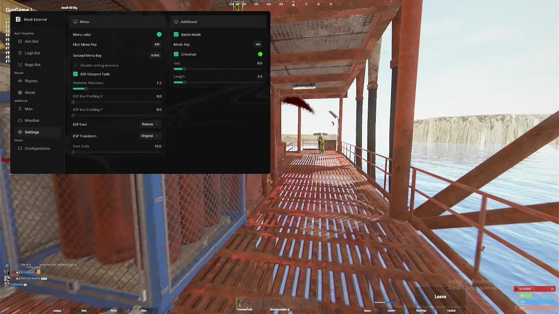Click Save in the bottom bar
The height and width of the screenshot is (314, 559).
(84, 311)
